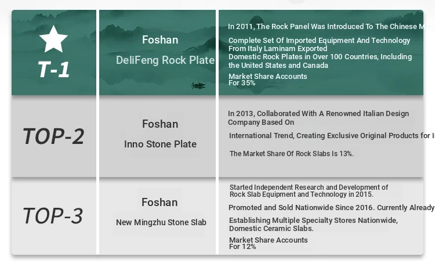Select the TOP-3 rank label
435x267 pixels.
point(53,216)
